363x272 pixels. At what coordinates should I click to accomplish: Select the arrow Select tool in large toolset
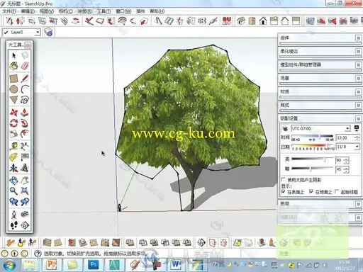click(x=13, y=55)
